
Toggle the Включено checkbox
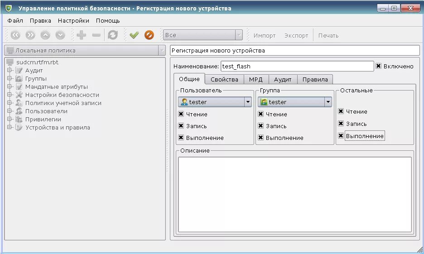click(x=379, y=66)
